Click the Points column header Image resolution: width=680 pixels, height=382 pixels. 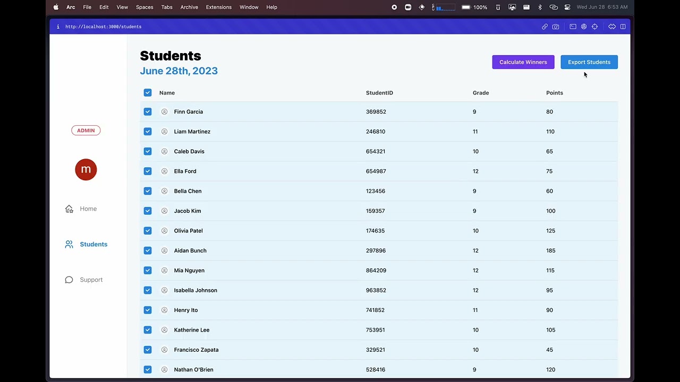(555, 93)
